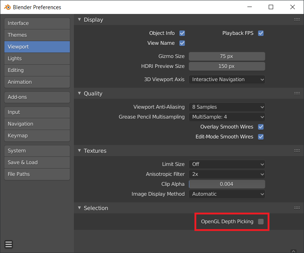Screen dimensions: 304x253
Task: Go to the Input tab
Action: (37, 112)
